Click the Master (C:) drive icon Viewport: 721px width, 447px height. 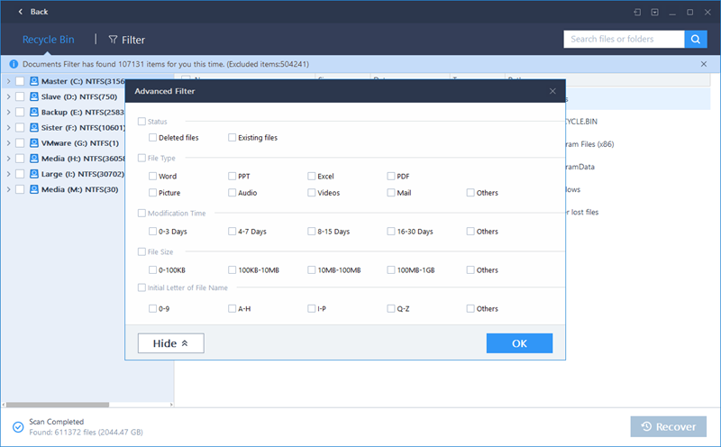(x=34, y=81)
